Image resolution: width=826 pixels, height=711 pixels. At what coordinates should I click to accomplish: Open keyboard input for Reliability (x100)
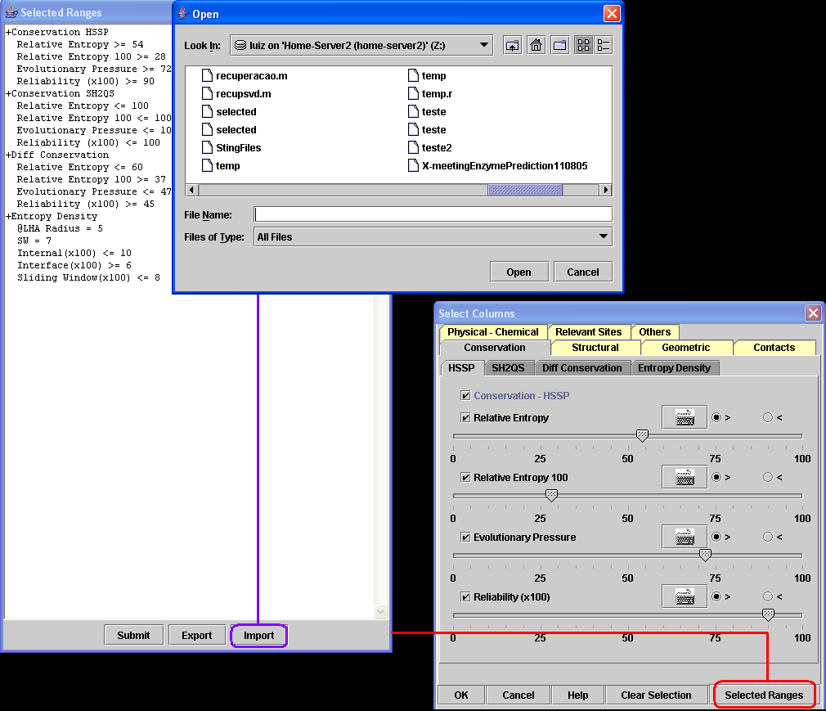685,596
